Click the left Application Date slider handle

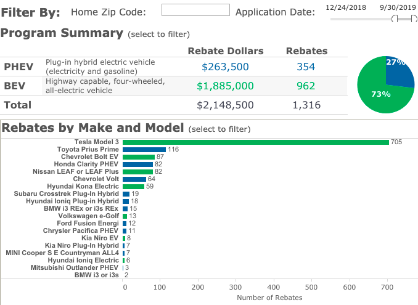point(395,18)
